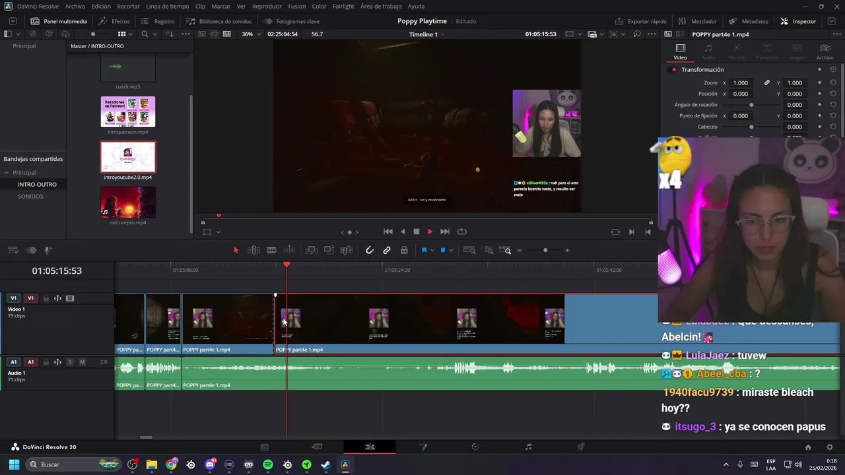Image resolution: width=845 pixels, height=475 pixels.
Task: Click the insert clip icon in timeline toolbar
Action: point(312,250)
